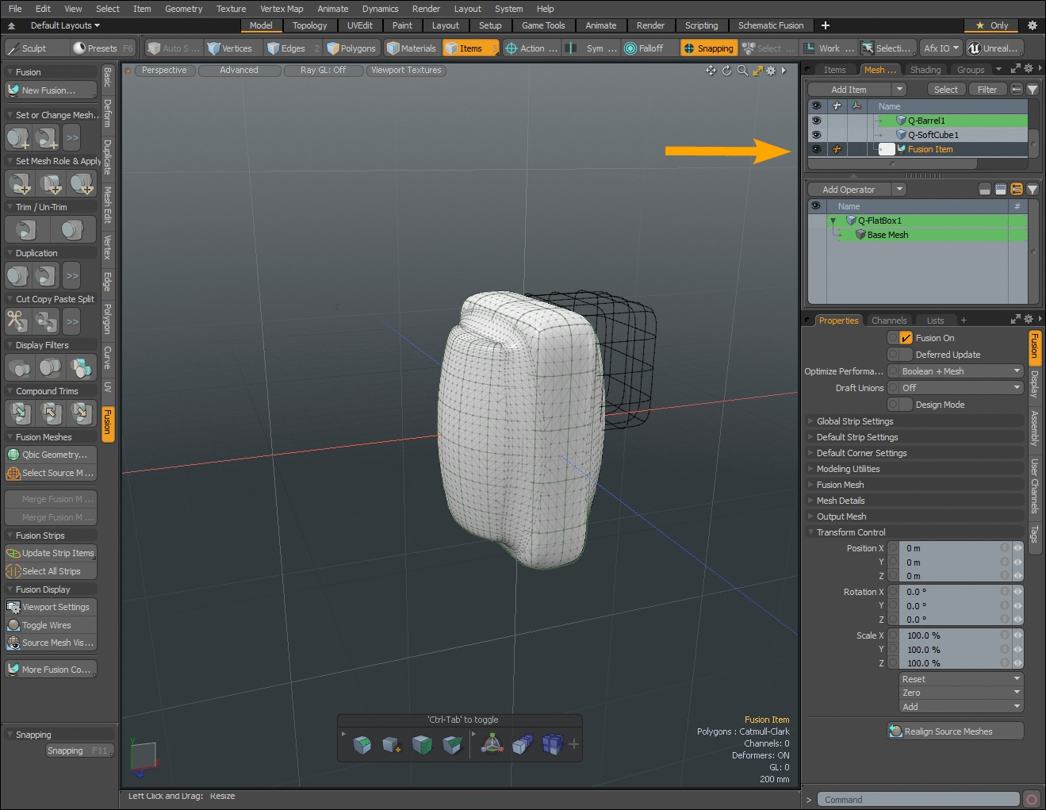Switch to the Channels tab
The height and width of the screenshot is (810, 1046).
pyautogui.click(x=888, y=321)
